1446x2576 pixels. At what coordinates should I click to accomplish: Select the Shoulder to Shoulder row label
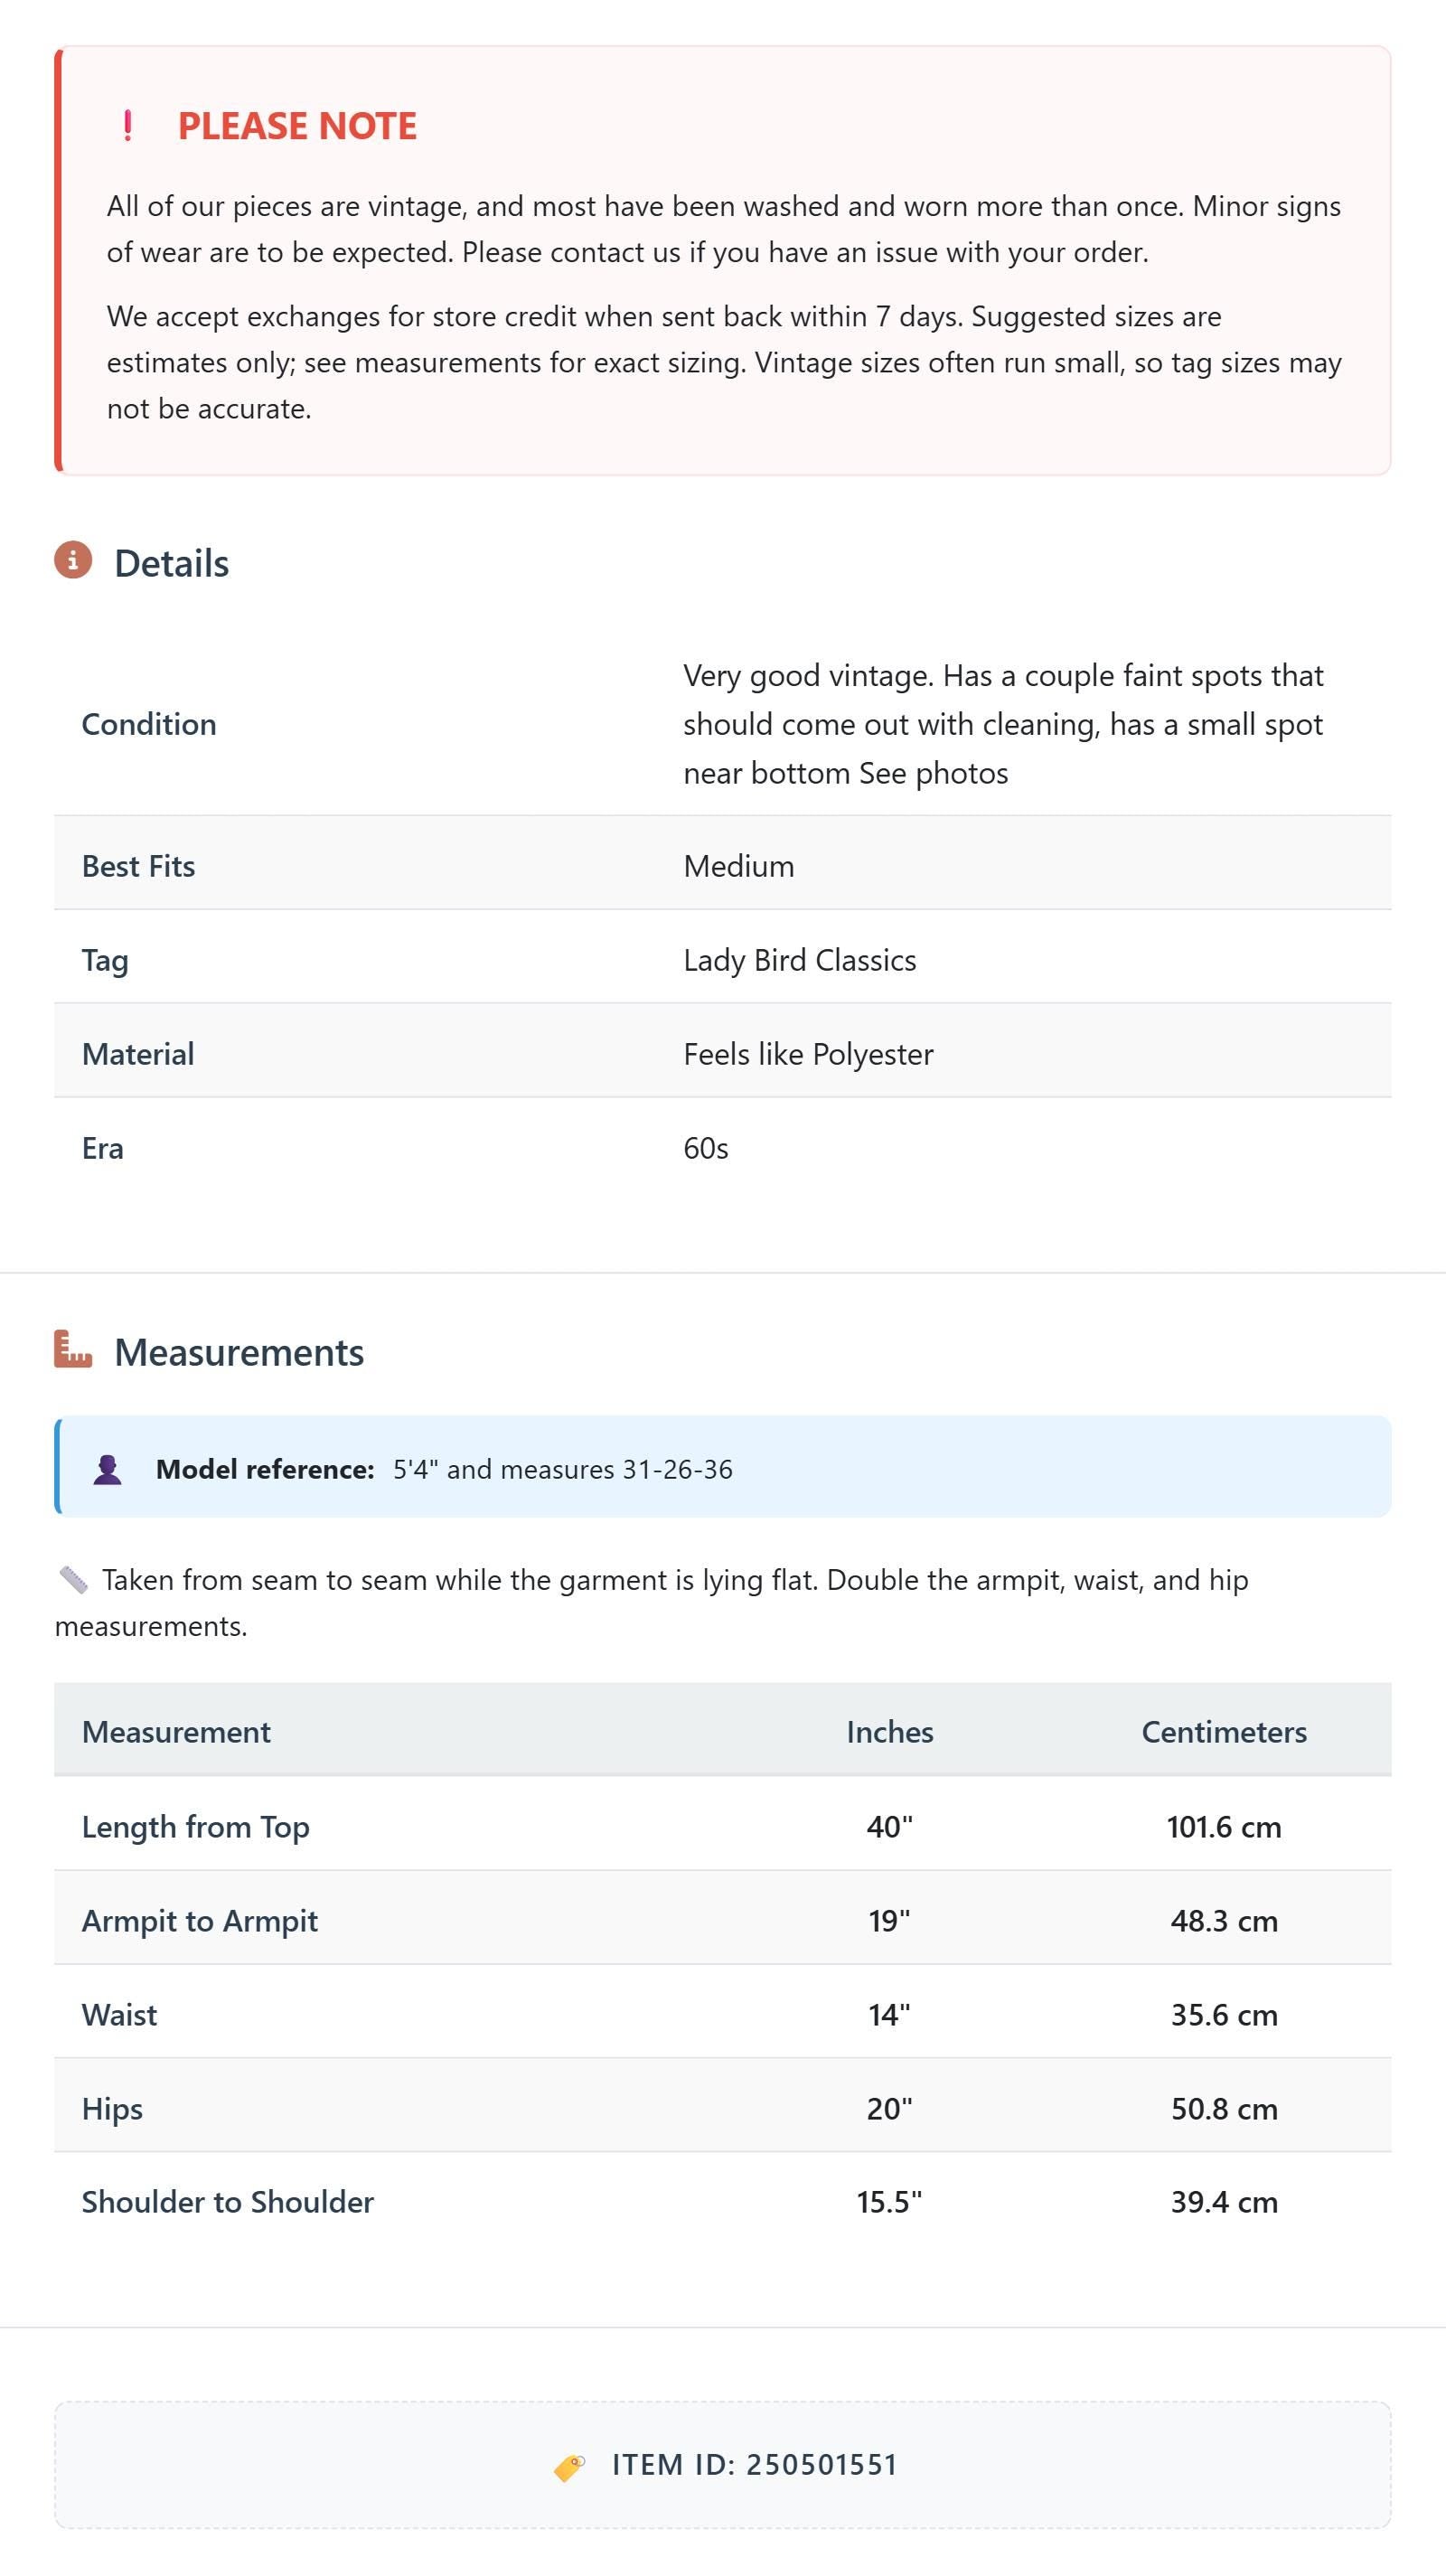[228, 2202]
